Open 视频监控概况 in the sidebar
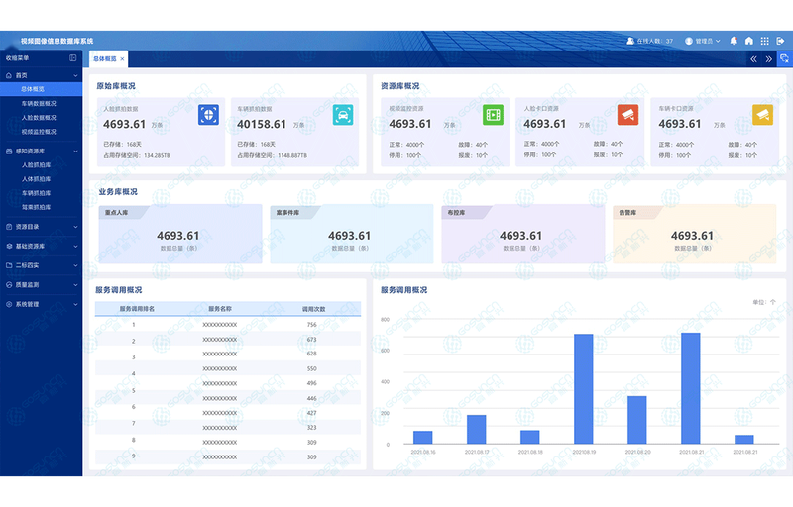The height and width of the screenshot is (507, 793). (39, 132)
